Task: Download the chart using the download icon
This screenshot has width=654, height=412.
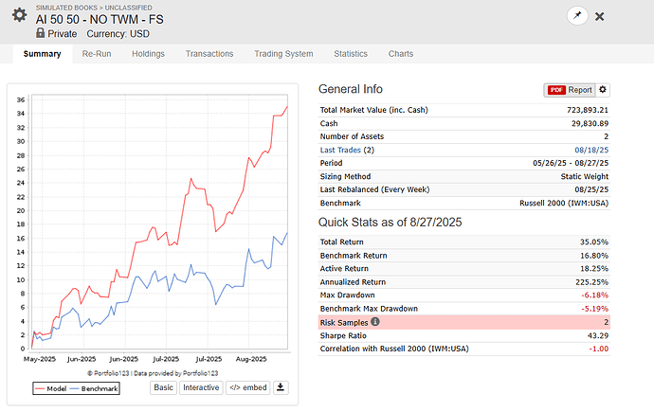Action: coord(281,387)
